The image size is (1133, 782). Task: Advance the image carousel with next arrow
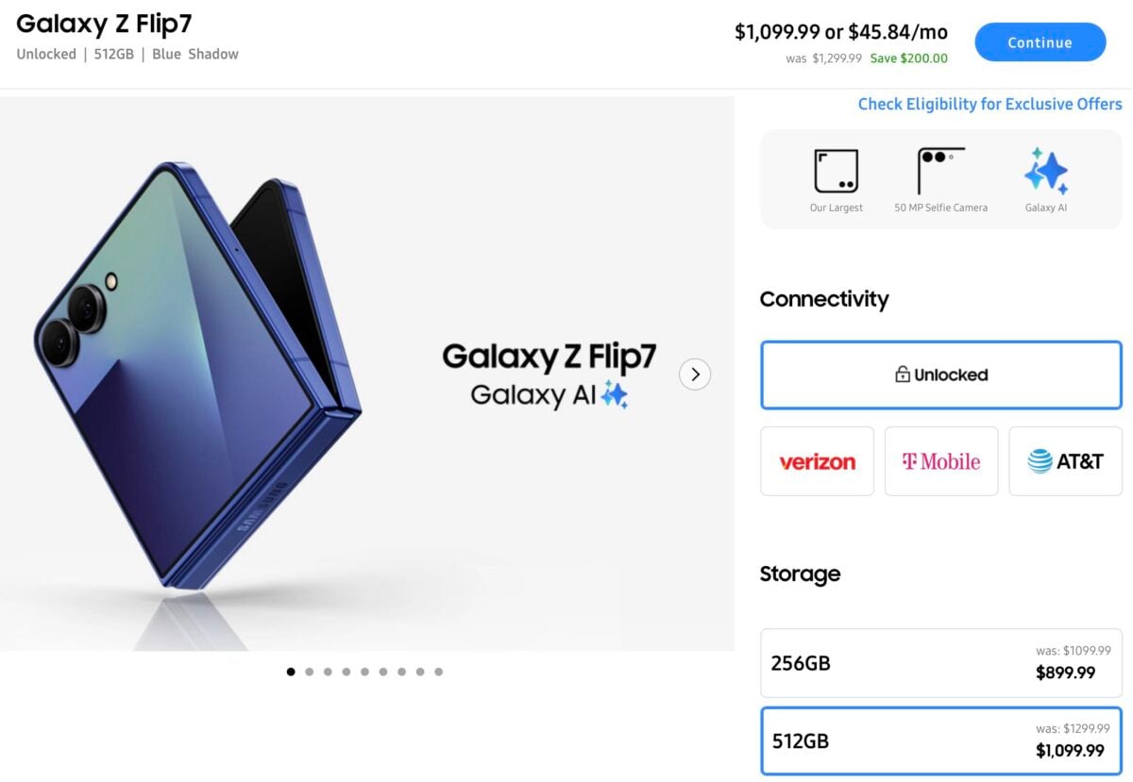click(x=695, y=374)
